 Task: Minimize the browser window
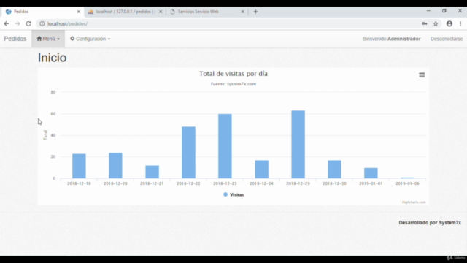(x=428, y=11)
